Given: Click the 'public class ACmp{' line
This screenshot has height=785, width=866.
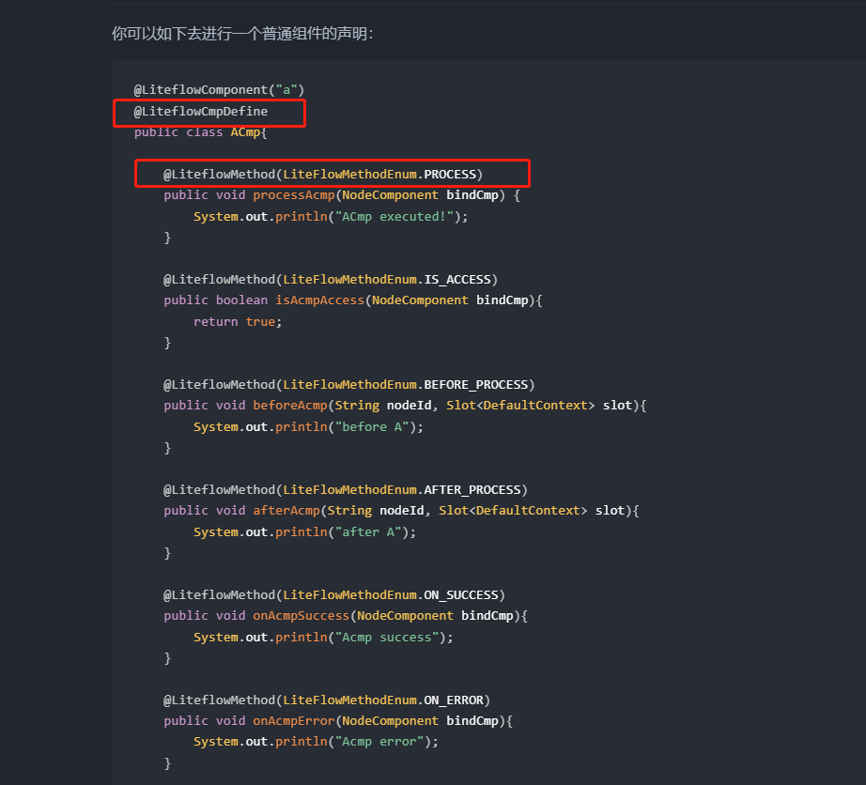Looking at the screenshot, I should click(200, 132).
